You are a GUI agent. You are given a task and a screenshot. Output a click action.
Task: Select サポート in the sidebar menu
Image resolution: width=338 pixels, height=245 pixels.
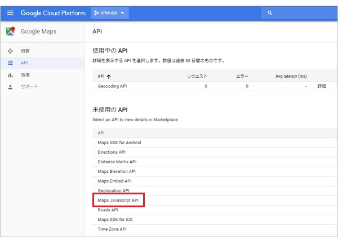tap(29, 87)
